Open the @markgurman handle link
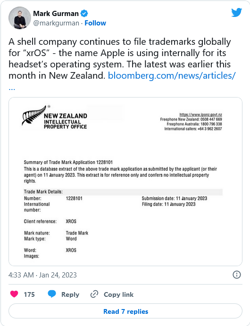The width and height of the screenshot is (250, 326). pyautogui.click(x=56, y=23)
